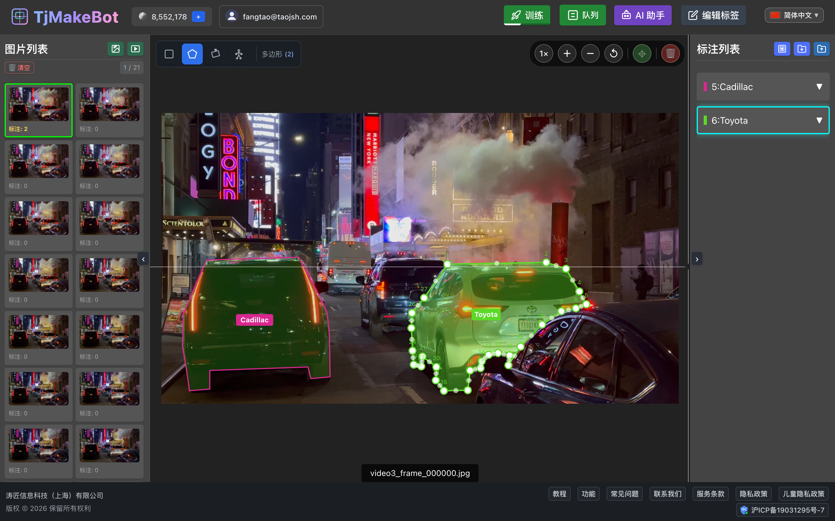Expand the 6:Toyota annotation entry

[x=819, y=120]
